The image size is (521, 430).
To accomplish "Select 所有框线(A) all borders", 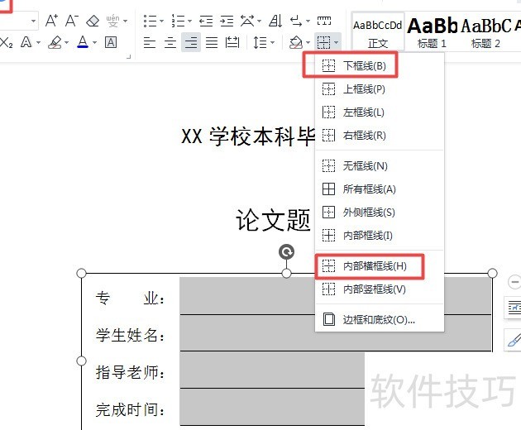I will (380, 189).
